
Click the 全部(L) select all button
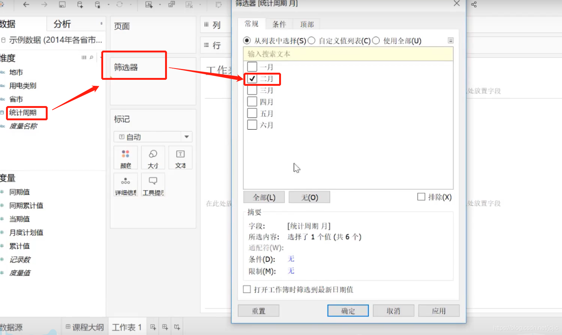pyautogui.click(x=264, y=197)
